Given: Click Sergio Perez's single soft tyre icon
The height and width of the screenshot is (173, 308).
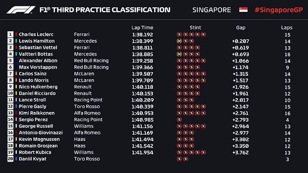Looking at the screenshot, I should pyautogui.click(x=179, y=120).
